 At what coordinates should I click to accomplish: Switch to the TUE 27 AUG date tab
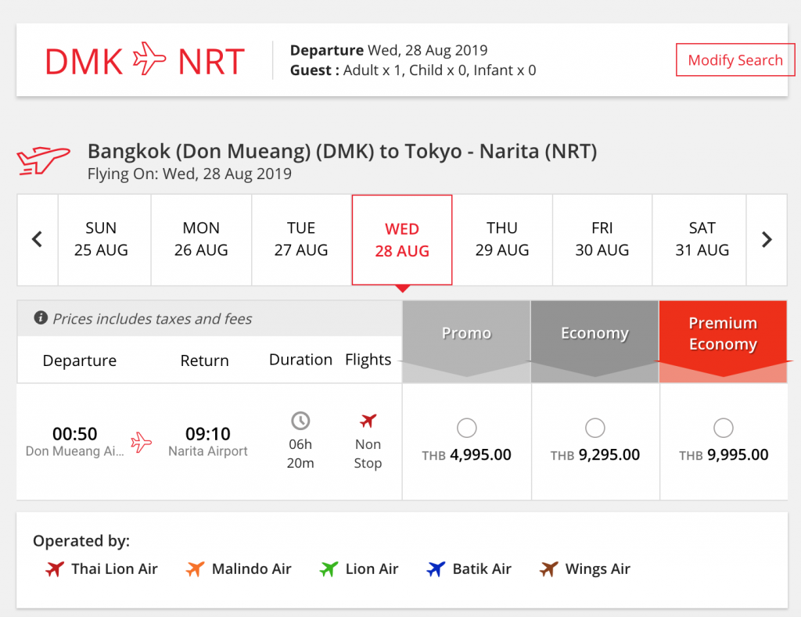pyautogui.click(x=301, y=239)
